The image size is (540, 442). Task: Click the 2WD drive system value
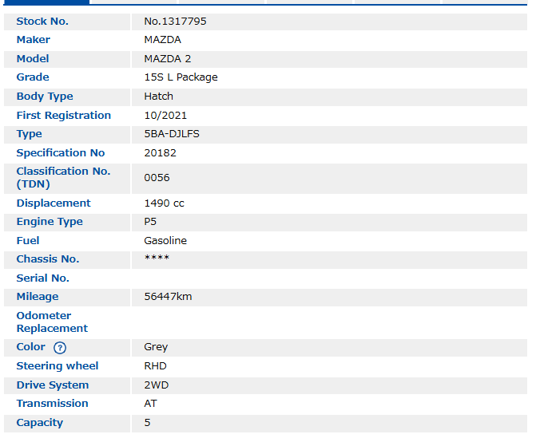(x=156, y=385)
